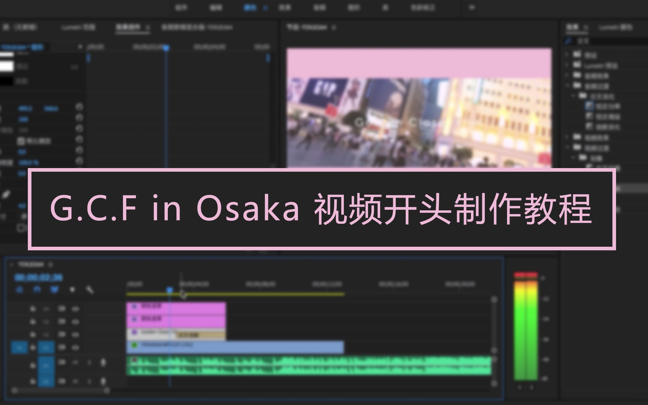Switch to the 编辑 workspace tab
Screen dimensions: 648x405
pyautogui.click(x=215, y=7)
